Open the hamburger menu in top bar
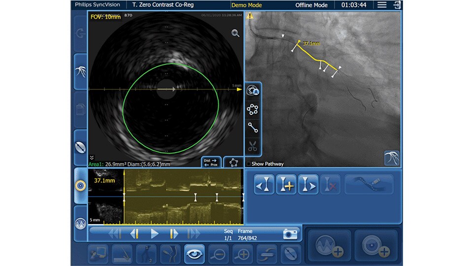473x266 pixels. (x=382, y=5)
